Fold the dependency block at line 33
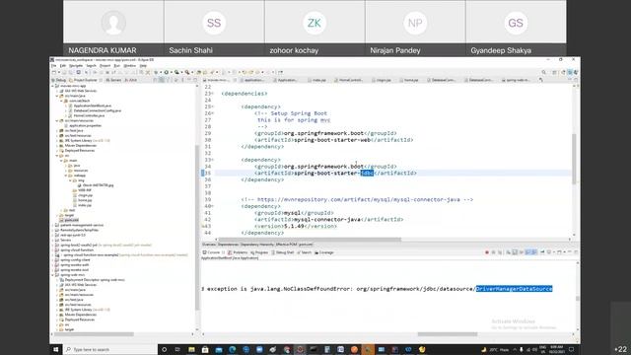This screenshot has width=631, height=355. (x=213, y=160)
